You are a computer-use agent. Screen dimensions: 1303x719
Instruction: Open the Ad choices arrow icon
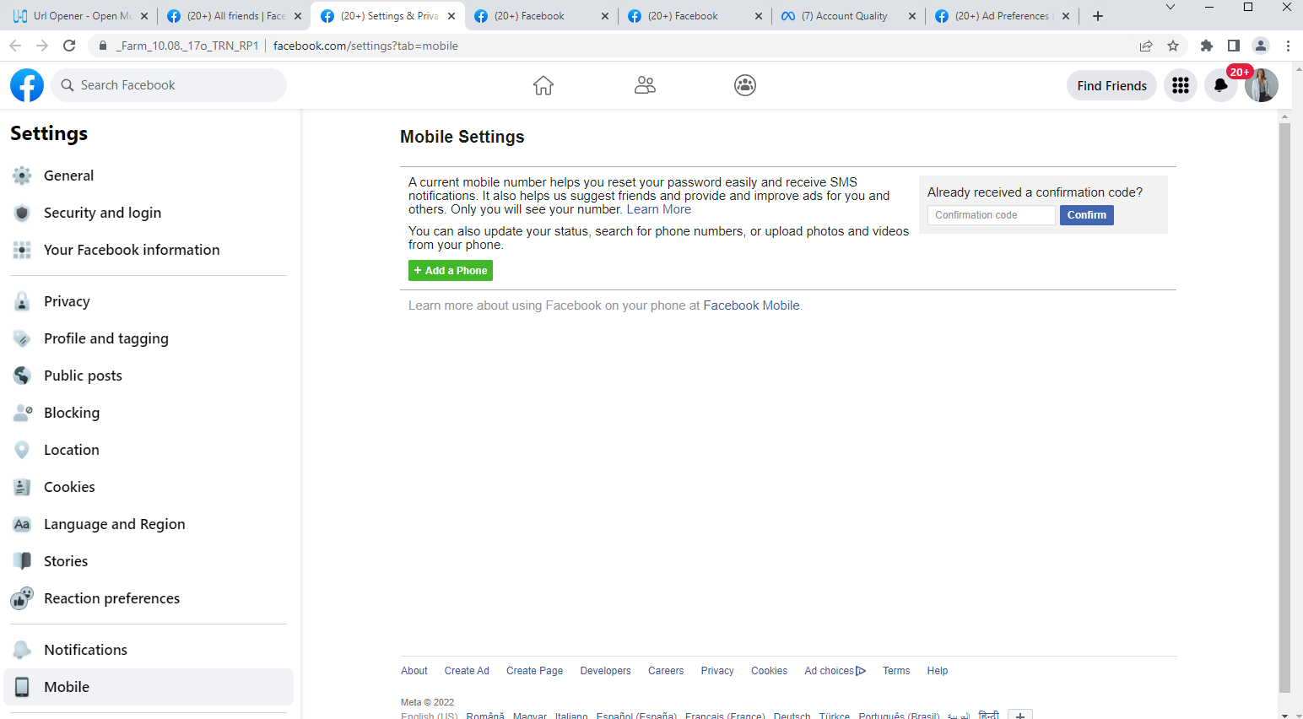point(861,671)
